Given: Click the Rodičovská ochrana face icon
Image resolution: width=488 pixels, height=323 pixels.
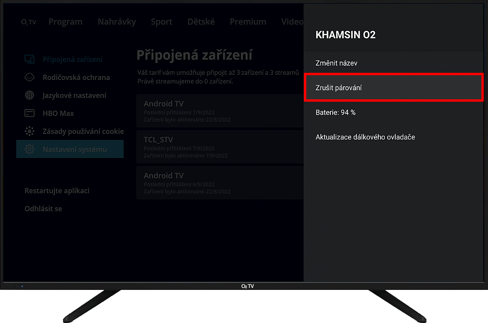Looking at the screenshot, I should [x=29, y=78].
